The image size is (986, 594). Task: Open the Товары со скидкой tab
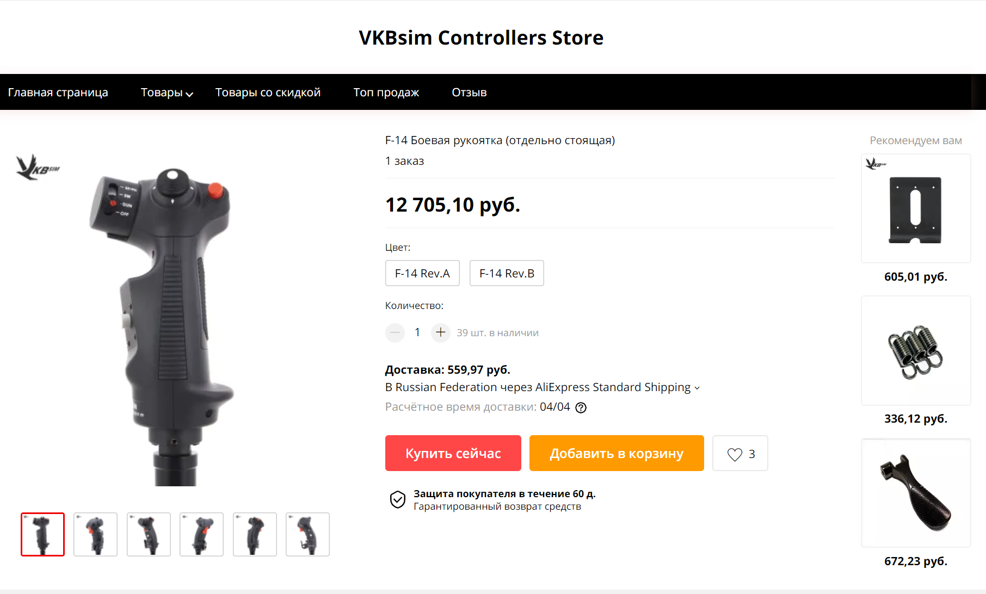268,92
